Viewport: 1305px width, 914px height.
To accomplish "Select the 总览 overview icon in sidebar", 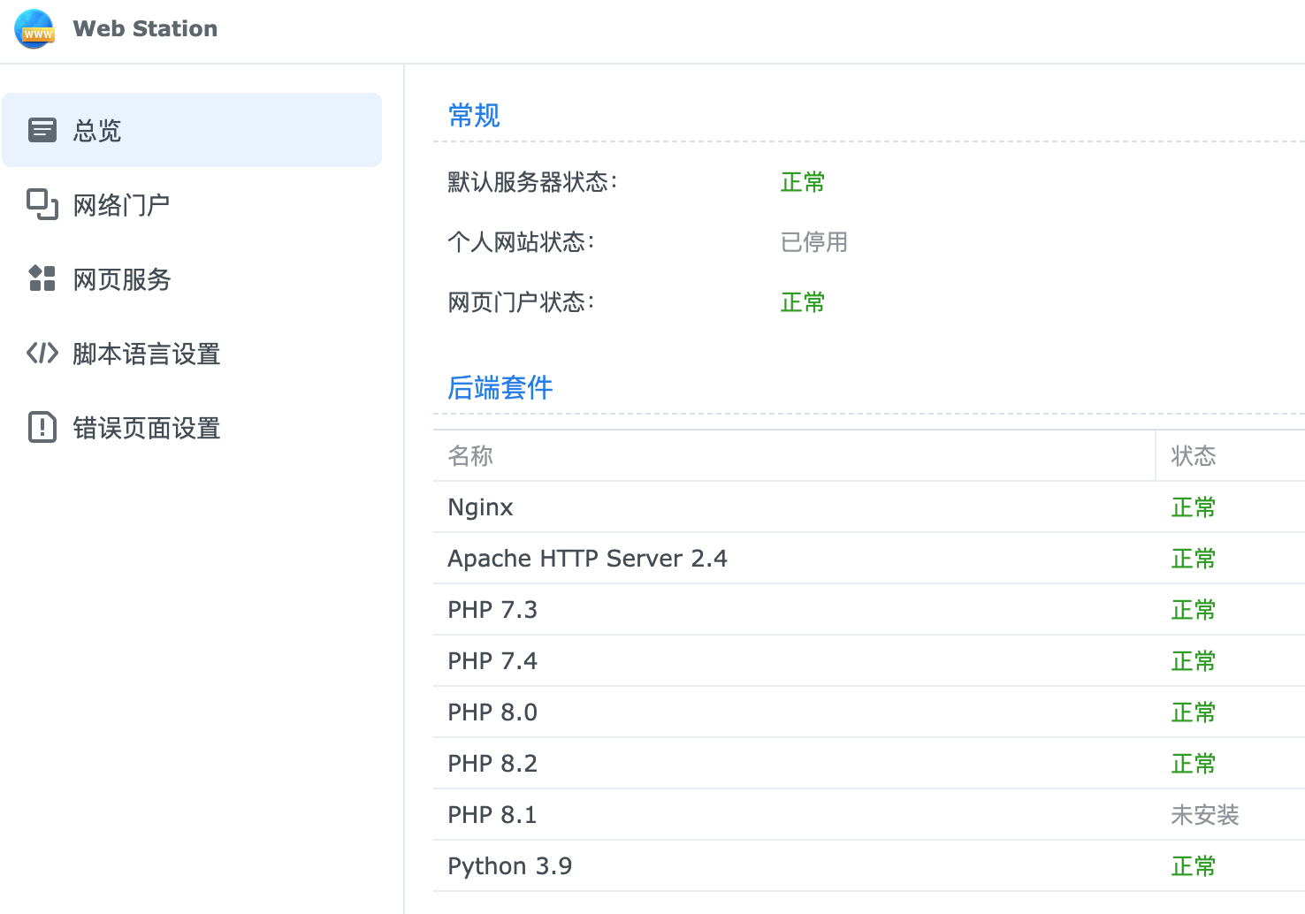I will pos(42,129).
